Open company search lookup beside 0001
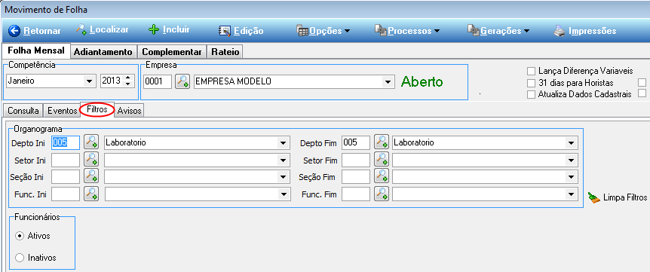Screen dimensions: 650x272 [182, 81]
